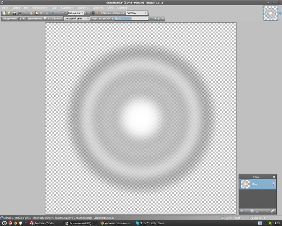Open the Коррекция menu

pyautogui.click(x=67, y=7)
